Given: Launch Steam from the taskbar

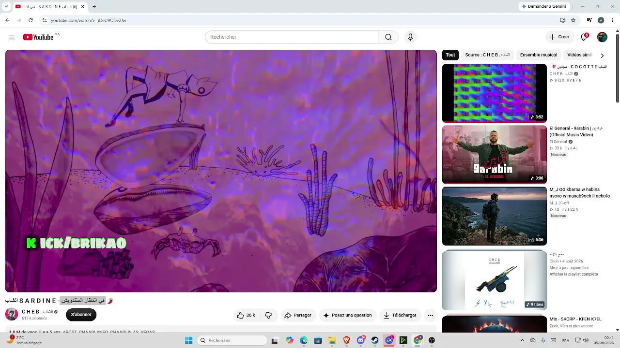Looking at the screenshot, I should click(x=375, y=340).
